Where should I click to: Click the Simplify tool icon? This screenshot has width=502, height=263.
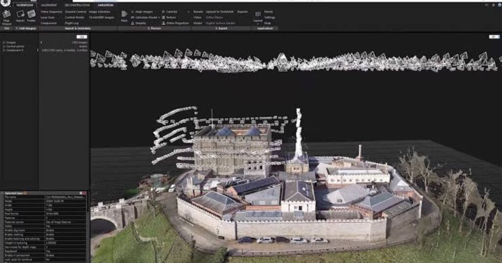[x=132, y=23]
